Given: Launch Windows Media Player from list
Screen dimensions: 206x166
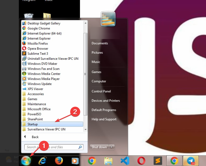Looking at the screenshot, I should pos(52,79).
